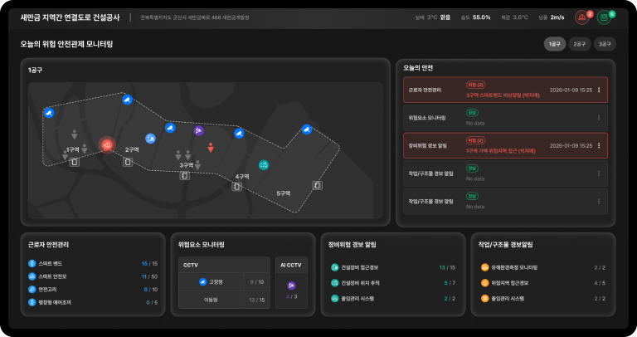637x337 pixels.
Task: Click the orange icon for 작업/구조물 경보알림's 출입관리 시스템
Action: tap(484, 298)
